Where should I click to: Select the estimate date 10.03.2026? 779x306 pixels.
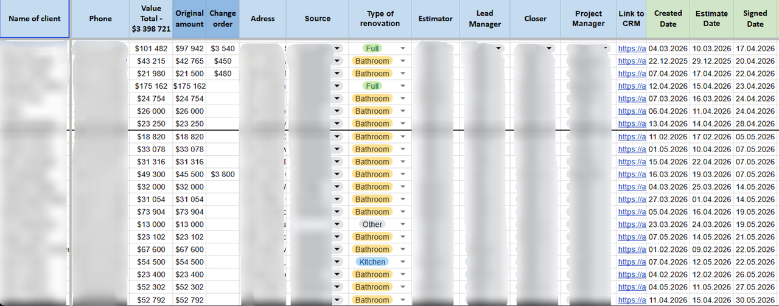711,49
